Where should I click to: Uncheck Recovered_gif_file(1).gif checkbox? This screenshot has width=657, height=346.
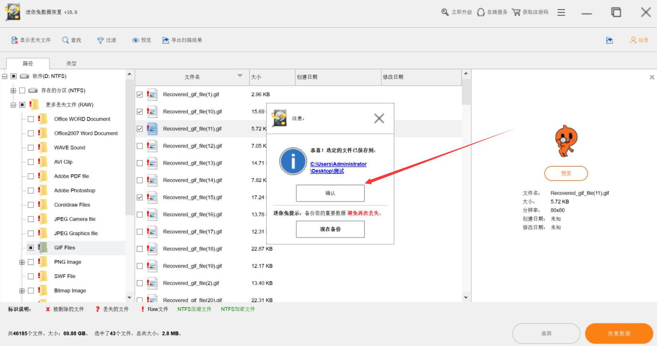coord(140,94)
